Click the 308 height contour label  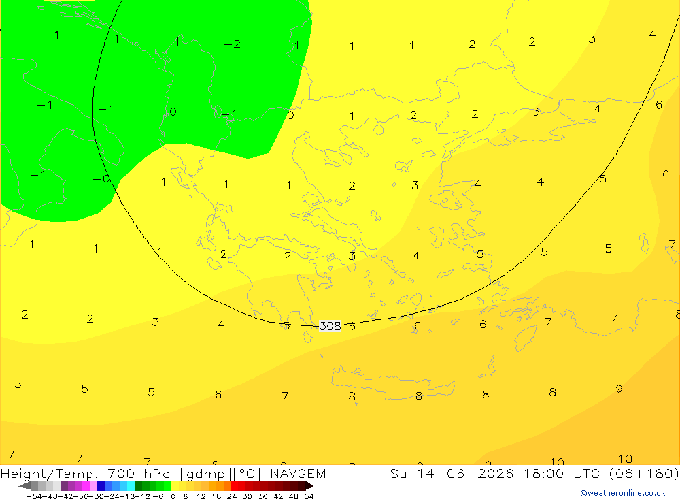pos(330,325)
